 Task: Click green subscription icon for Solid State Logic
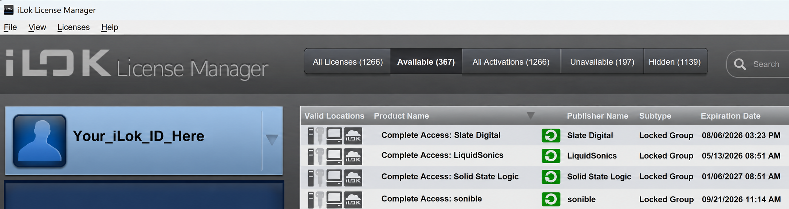pos(551,177)
